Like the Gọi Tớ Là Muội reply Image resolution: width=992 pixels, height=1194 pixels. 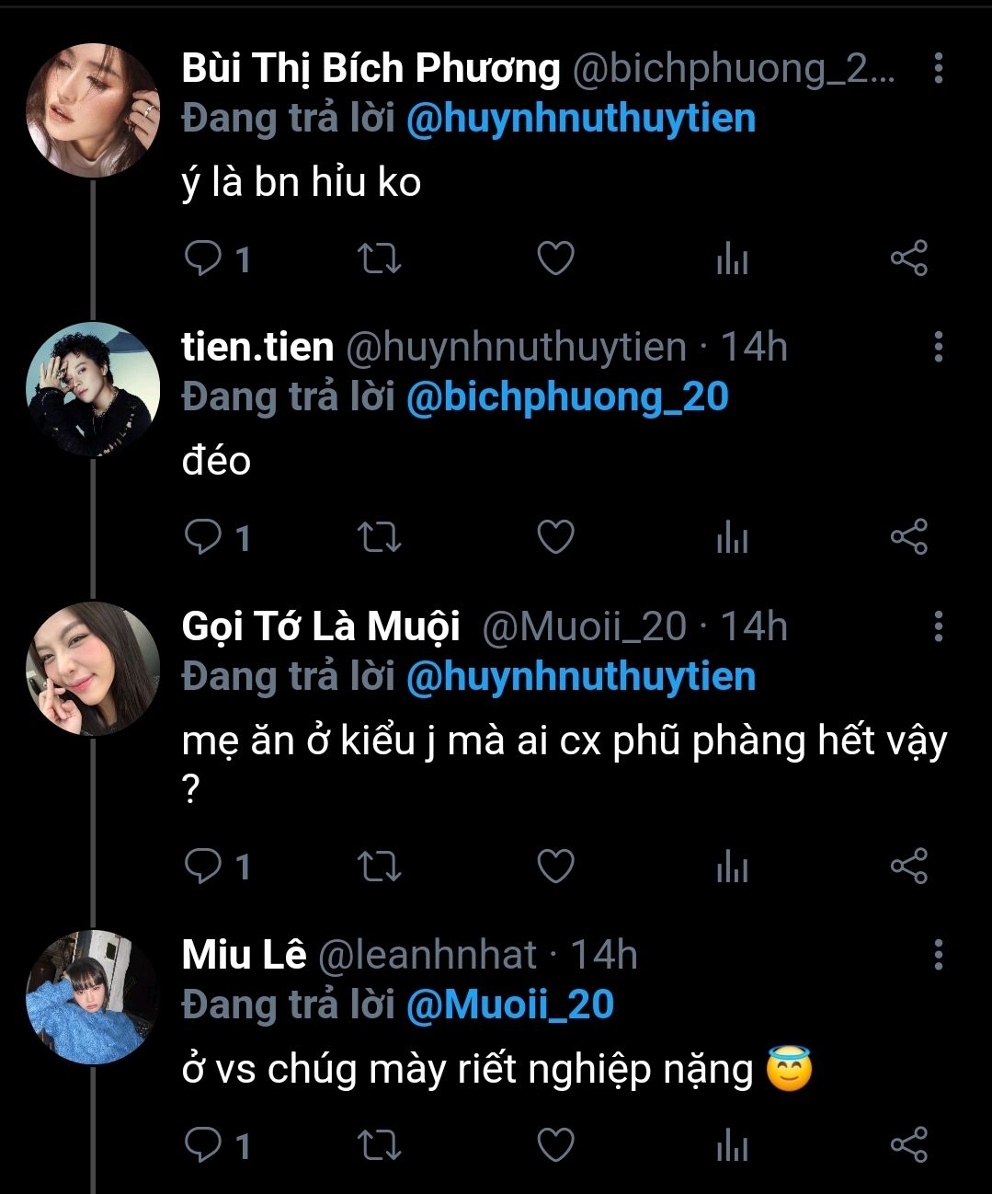click(555, 867)
